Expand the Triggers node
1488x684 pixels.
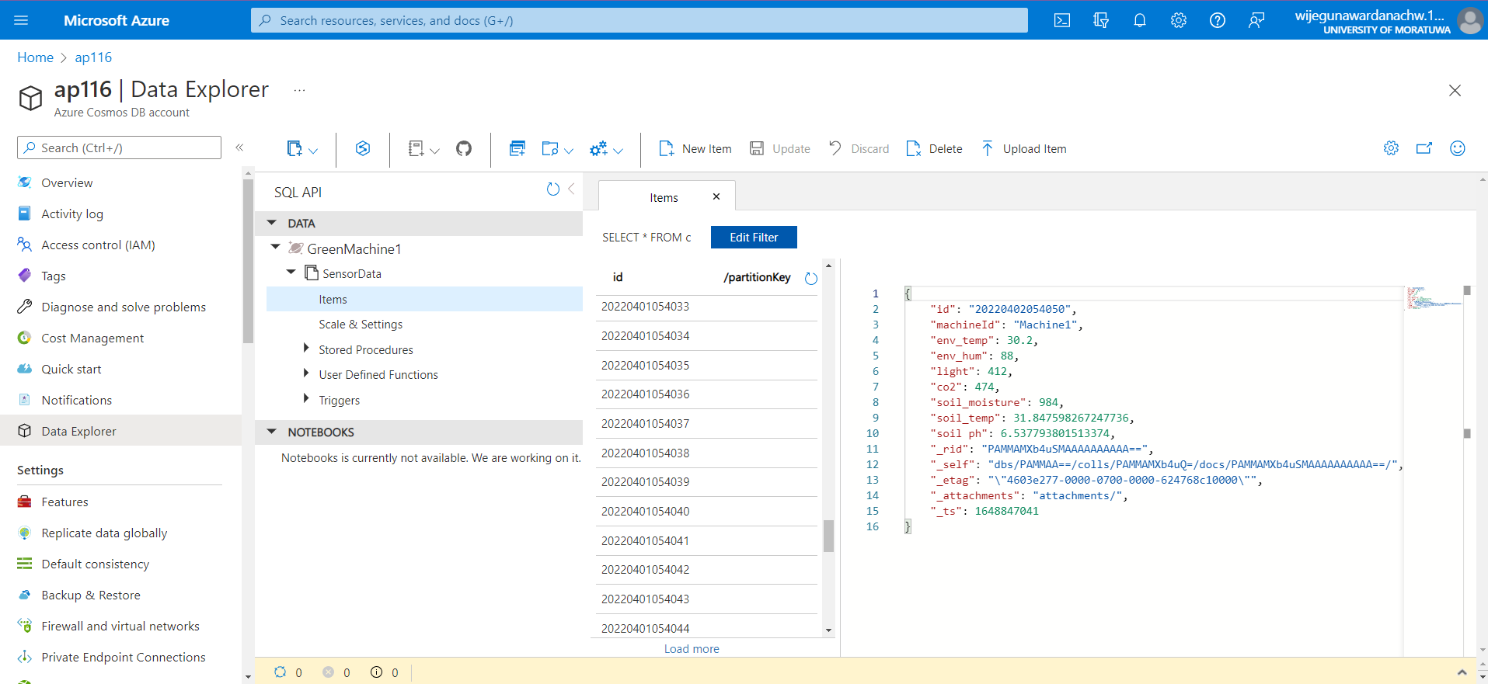[306, 399]
